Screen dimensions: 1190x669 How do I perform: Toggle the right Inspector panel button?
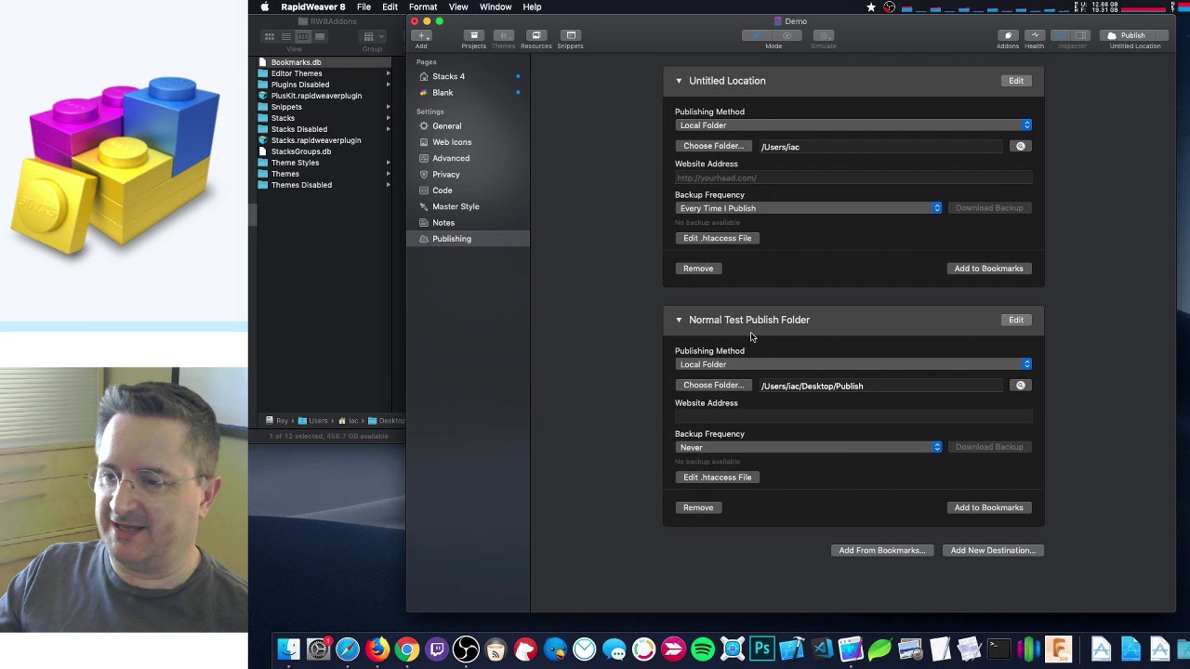click(x=1080, y=36)
